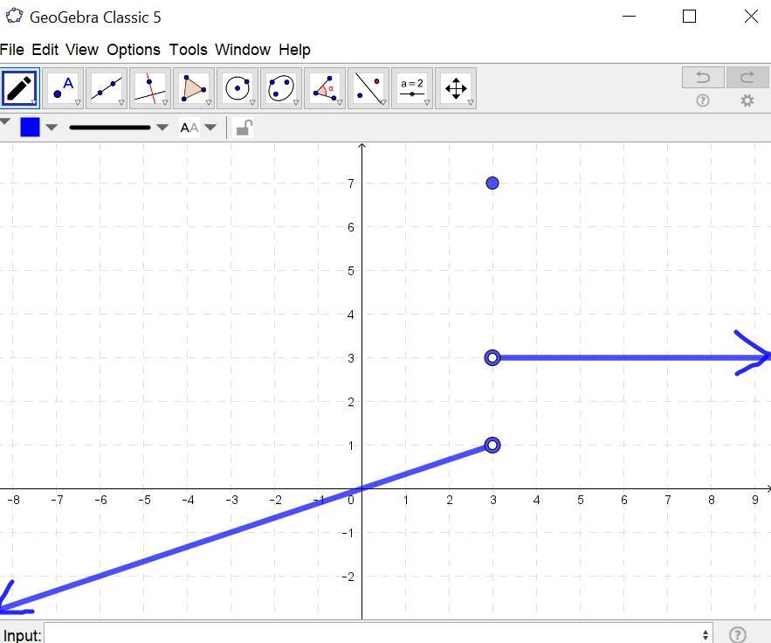The image size is (771, 643).
Task: Select the Point tool
Action: 64,88
